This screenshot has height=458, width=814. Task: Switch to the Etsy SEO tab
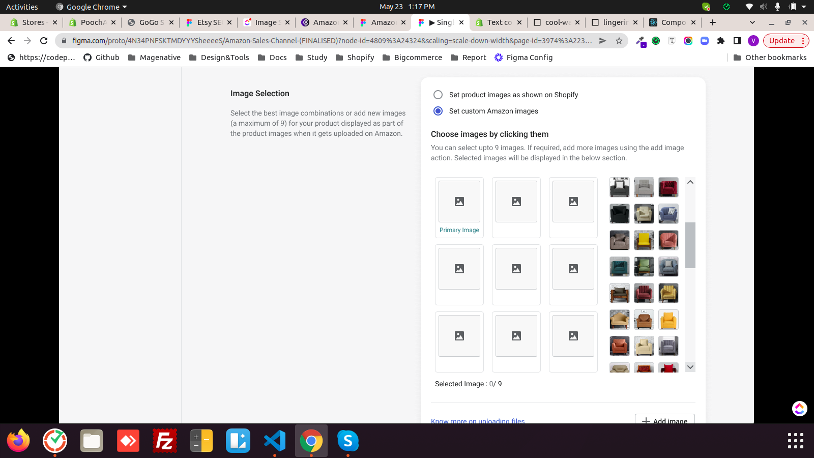[209, 22]
